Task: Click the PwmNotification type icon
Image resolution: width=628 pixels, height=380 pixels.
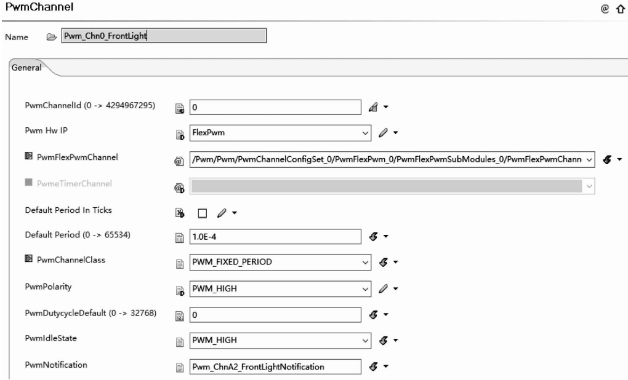Action: 180,368
